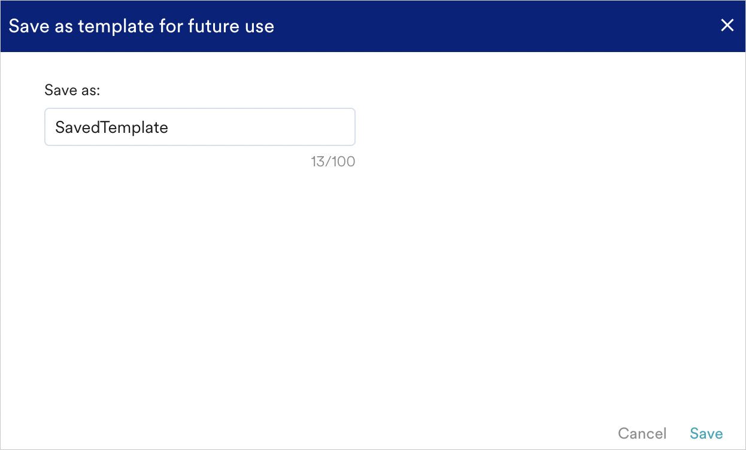This screenshot has width=746, height=450.
Task: Click the SavedTemplate text in the field
Action: (111, 127)
